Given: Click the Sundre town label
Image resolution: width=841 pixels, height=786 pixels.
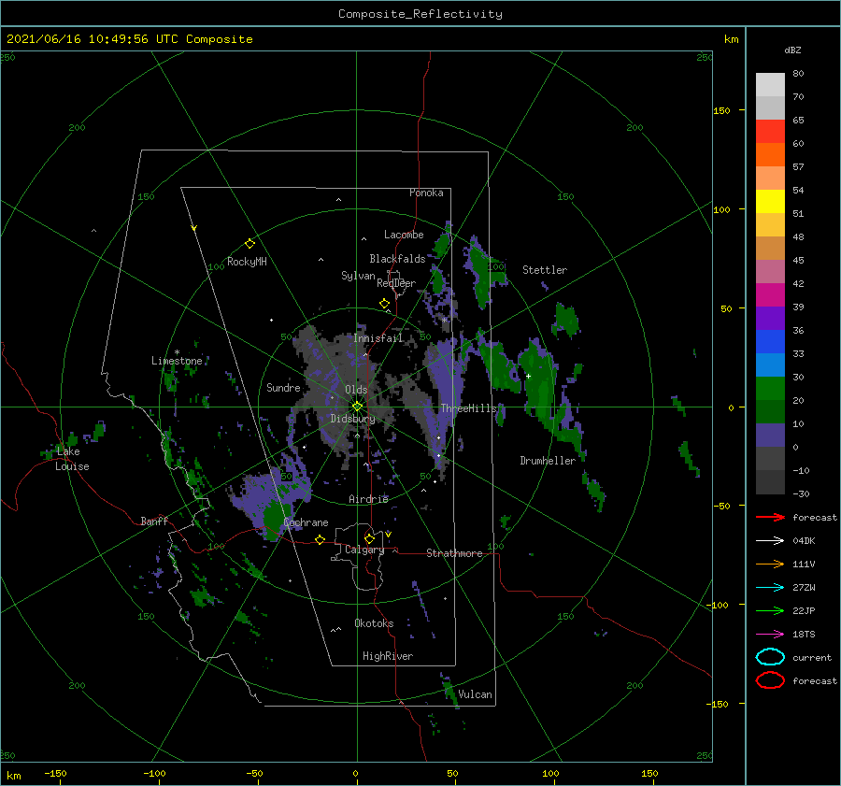Looking at the screenshot, I should click(x=283, y=387).
